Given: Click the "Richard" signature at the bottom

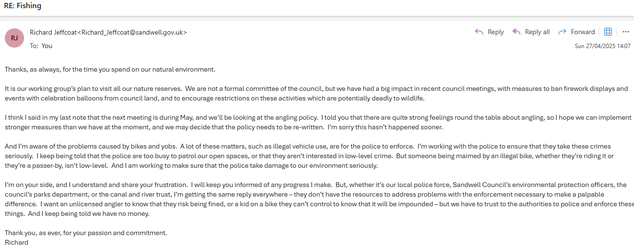Looking at the screenshot, I should point(16,242).
